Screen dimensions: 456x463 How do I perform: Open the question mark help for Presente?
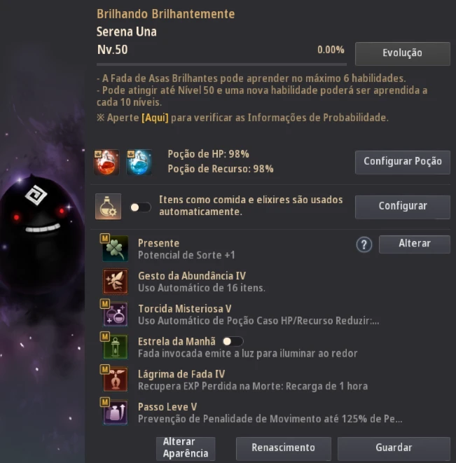point(364,244)
